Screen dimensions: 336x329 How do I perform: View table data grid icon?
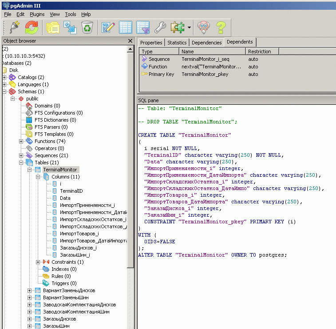pos(126,27)
